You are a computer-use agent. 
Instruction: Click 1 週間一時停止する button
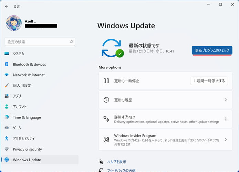[209, 81]
